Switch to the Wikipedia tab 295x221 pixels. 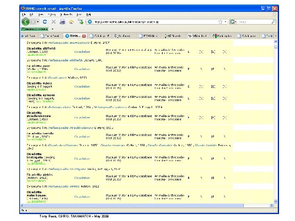pyautogui.click(x=197, y=36)
